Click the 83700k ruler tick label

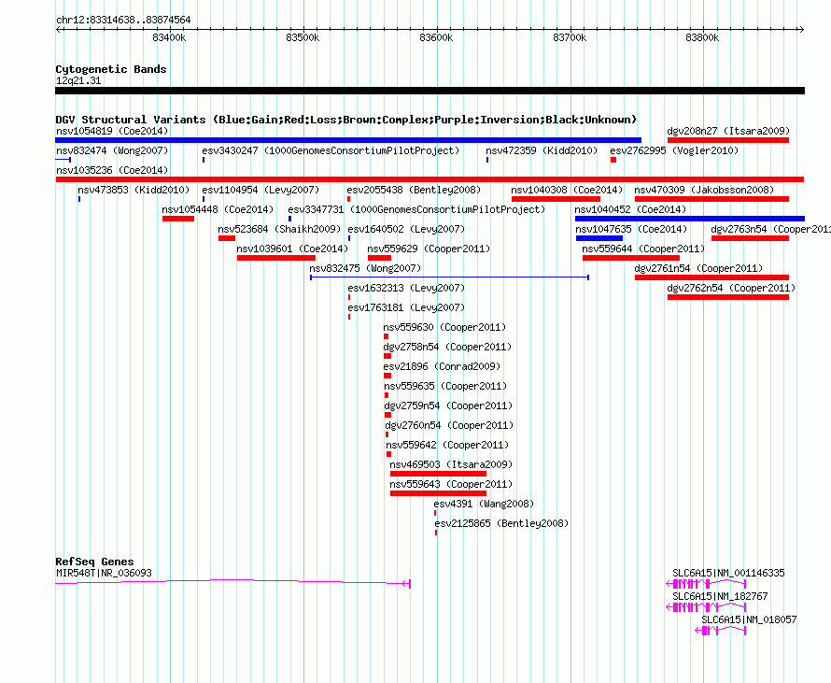[570, 37]
